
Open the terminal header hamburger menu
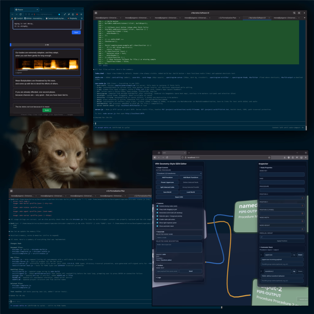point(299,13)
